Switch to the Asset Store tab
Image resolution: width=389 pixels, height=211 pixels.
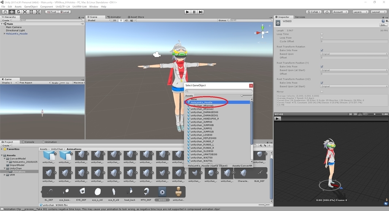click(x=136, y=17)
